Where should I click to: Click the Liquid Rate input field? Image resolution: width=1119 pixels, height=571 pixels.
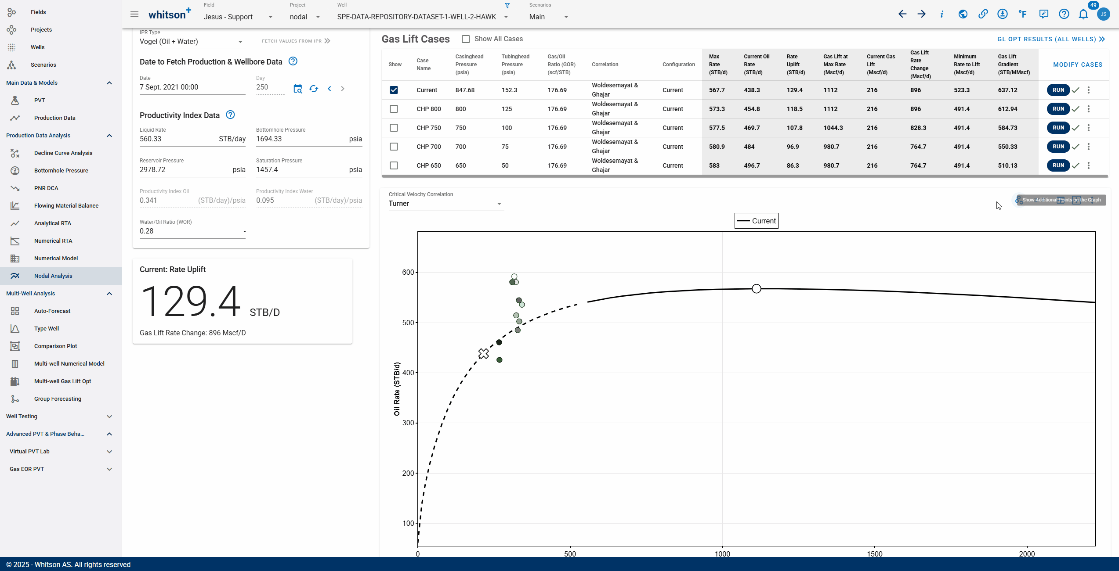pos(192,139)
